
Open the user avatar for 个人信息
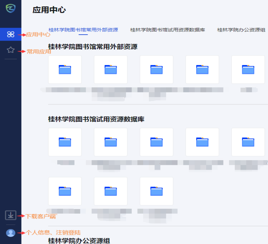(11, 233)
